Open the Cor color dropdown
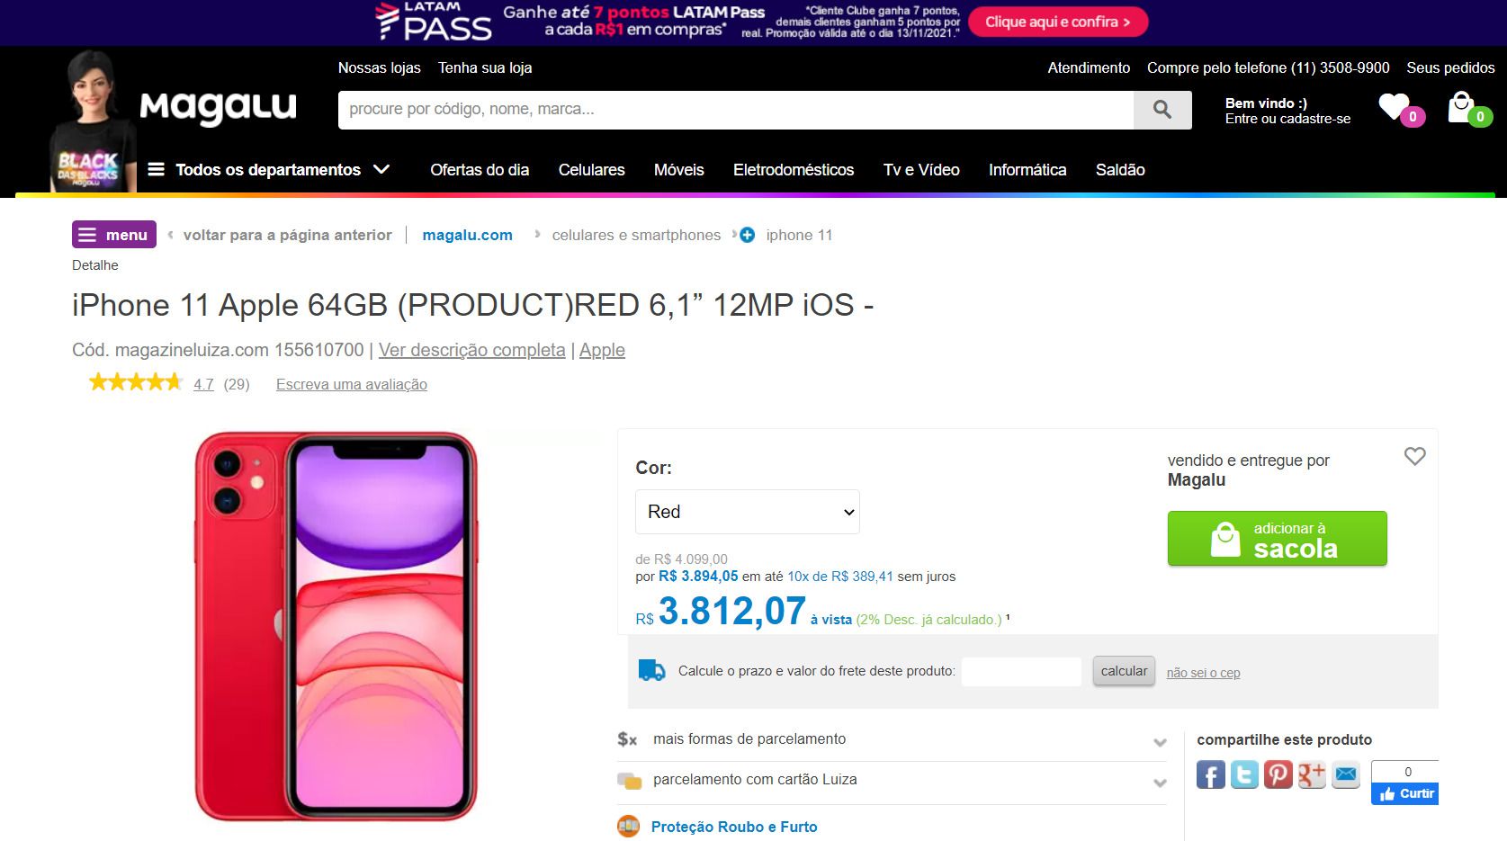Screen dimensions: 1507x841 [x=747, y=512]
